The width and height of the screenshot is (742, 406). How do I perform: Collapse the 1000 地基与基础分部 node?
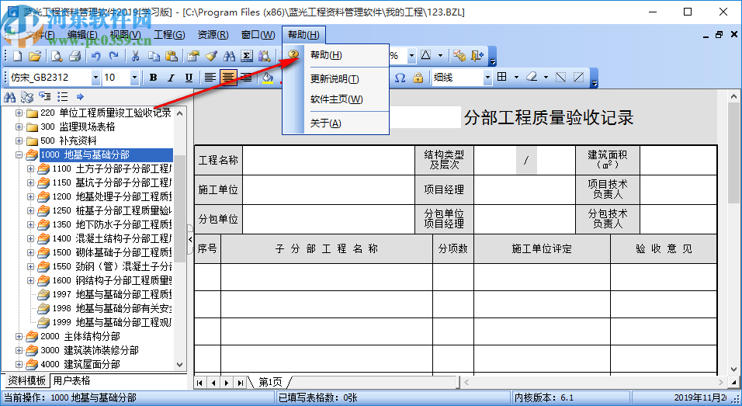pos(19,154)
